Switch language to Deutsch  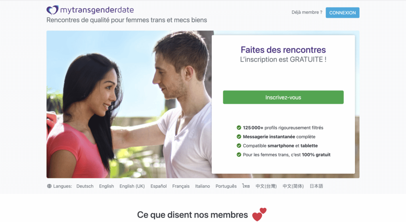[85, 186]
